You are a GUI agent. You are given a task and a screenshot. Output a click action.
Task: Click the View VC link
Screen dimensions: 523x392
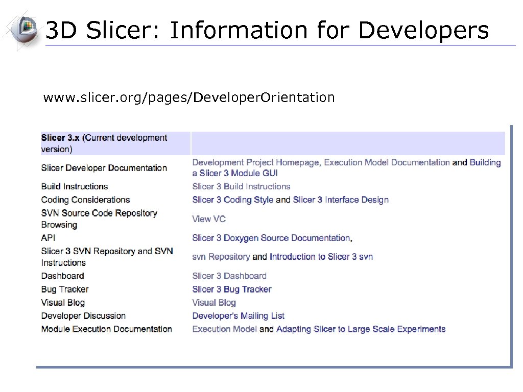point(208,218)
